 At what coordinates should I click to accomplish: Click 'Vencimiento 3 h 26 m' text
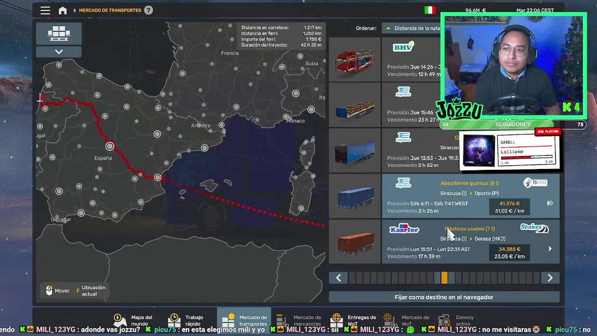pyautogui.click(x=413, y=211)
